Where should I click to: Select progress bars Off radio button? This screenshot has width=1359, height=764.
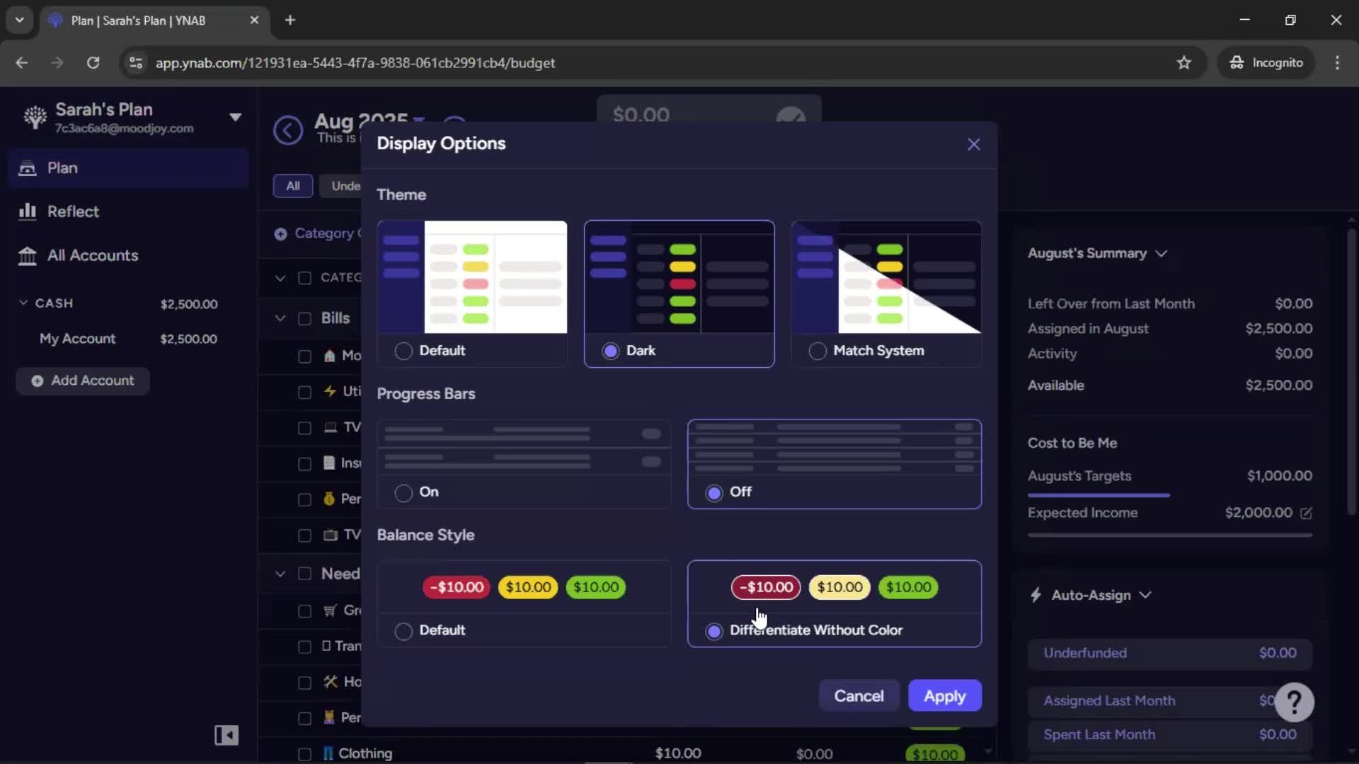click(x=714, y=492)
